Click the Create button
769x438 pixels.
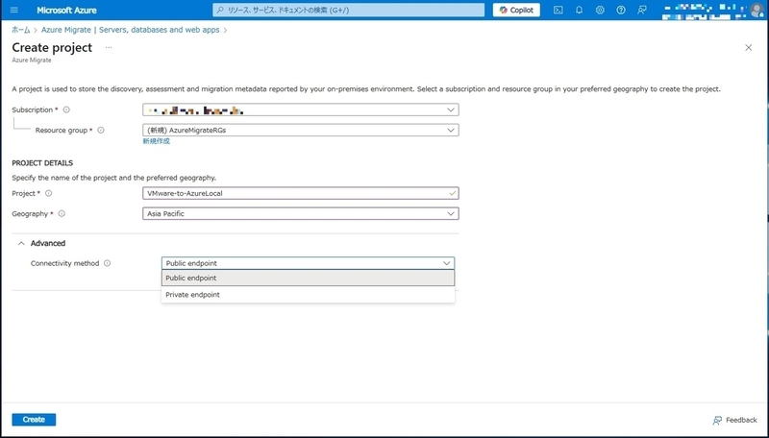pos(34,420)
